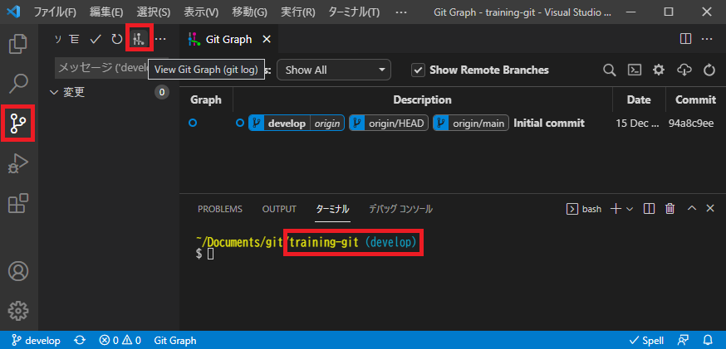Open editor more actions ellipsis

click(707, 39)
